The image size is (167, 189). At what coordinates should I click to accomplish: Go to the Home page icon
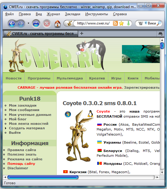pyautogui.click(x=58, y=24)
